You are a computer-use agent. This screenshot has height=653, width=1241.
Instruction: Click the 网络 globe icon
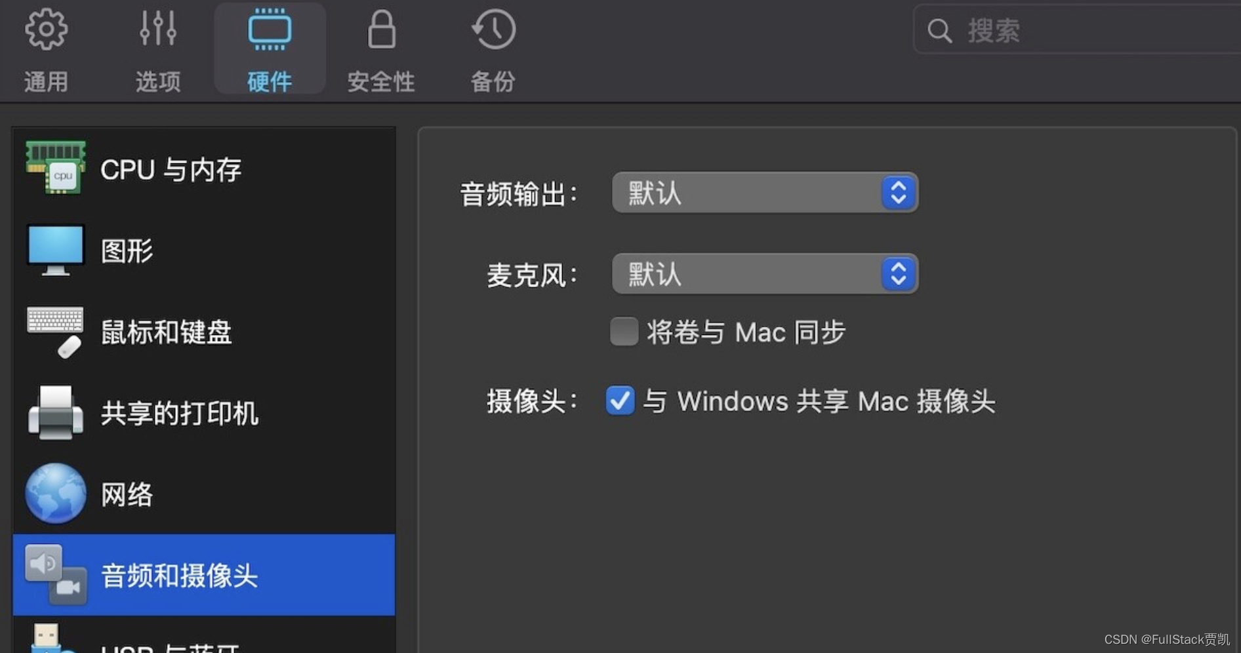pos(56,494)
